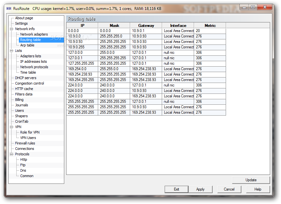This screenshot has height=204, width=281.
Task: Sort by the Mask column header
Action: pos(114,26)
